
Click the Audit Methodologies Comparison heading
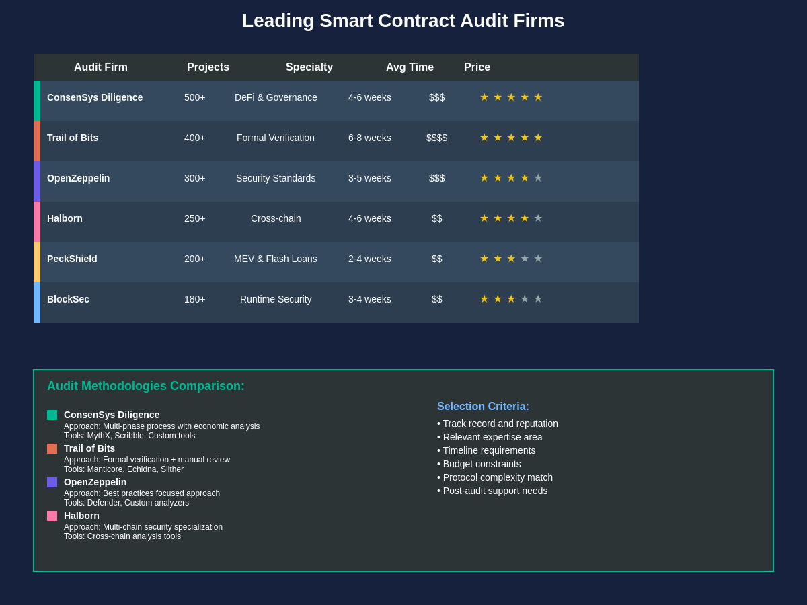(146, 386)
